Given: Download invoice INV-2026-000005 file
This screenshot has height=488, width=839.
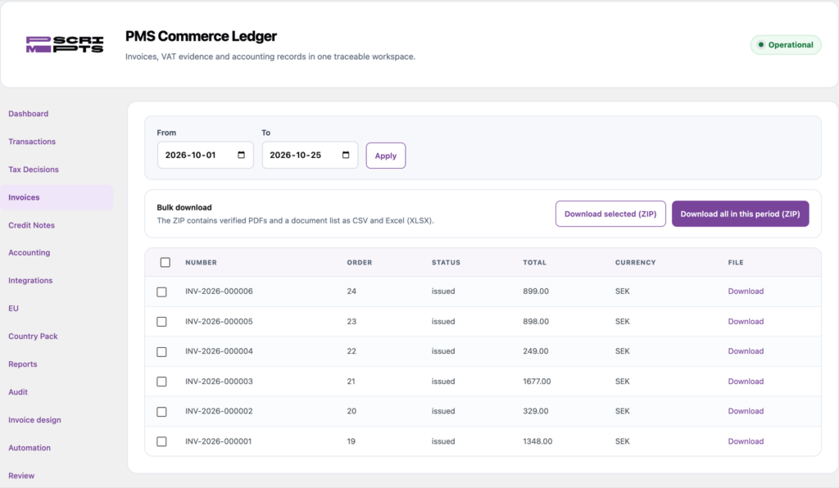Looking at the screenshot, I should (x=746, y=321).
